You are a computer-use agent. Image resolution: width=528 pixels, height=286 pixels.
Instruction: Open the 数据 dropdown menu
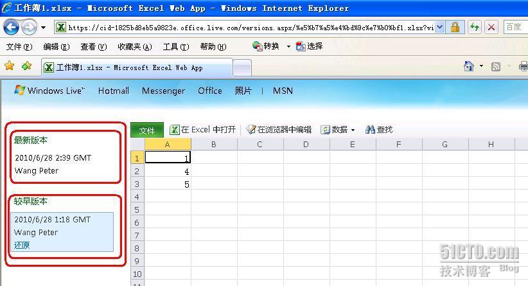point(338,130)
